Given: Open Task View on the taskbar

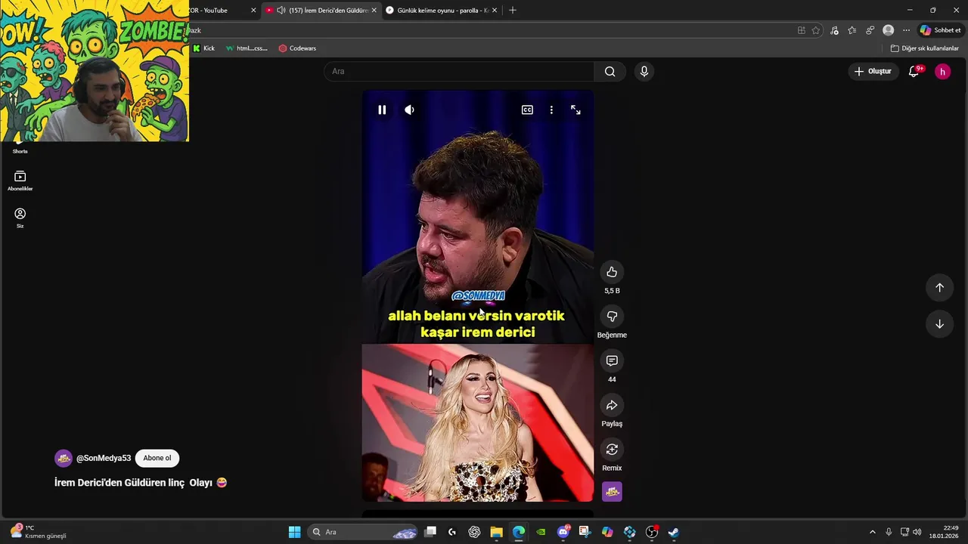Looking at the screenshot, I should click(430, 532).
